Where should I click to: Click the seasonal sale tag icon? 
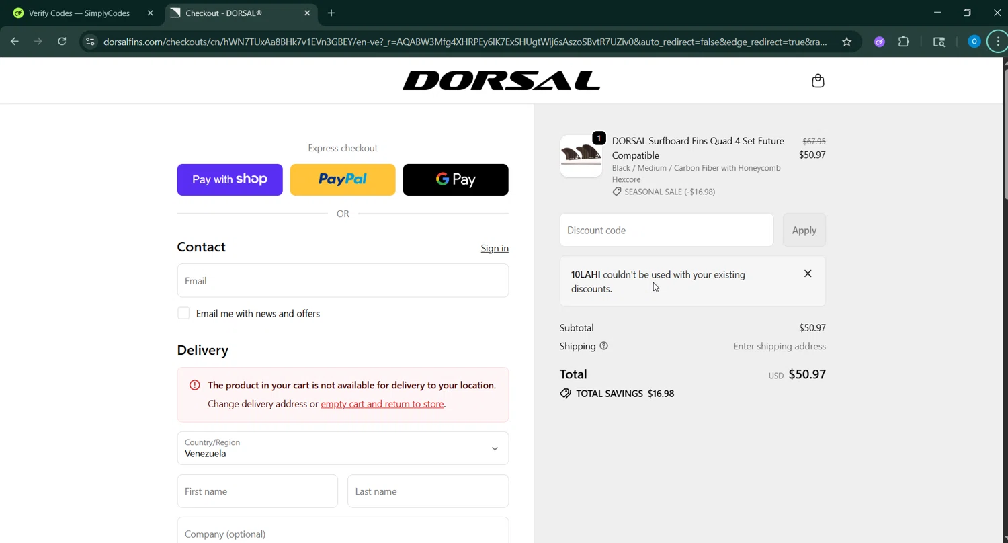[617, 192]
